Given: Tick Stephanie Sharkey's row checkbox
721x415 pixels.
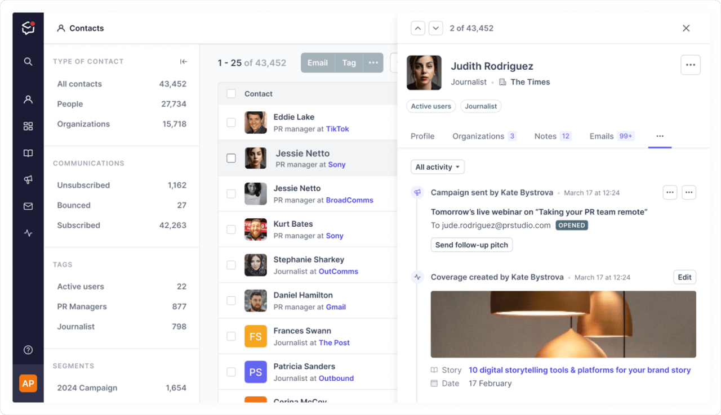Looking at the screenshot, I should click(x=231, y=265).
